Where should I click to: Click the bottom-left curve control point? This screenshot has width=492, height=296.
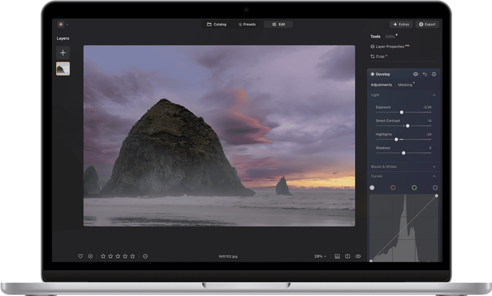(x=371, y=260)
